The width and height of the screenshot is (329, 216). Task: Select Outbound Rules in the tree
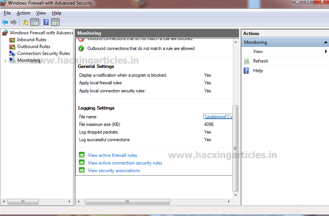pyautogui.click(x=34, y=47)
